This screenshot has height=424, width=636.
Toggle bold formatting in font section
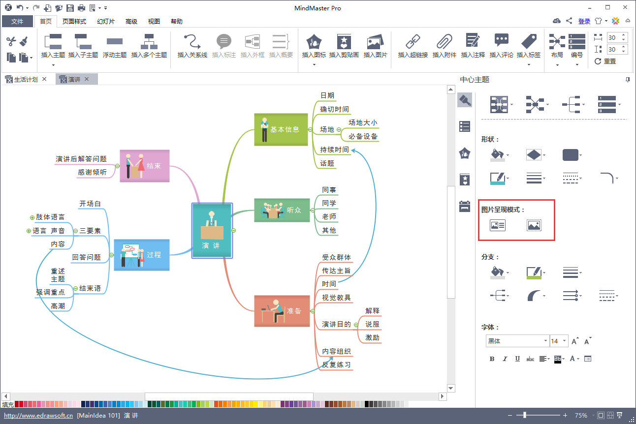click(492, 359)
